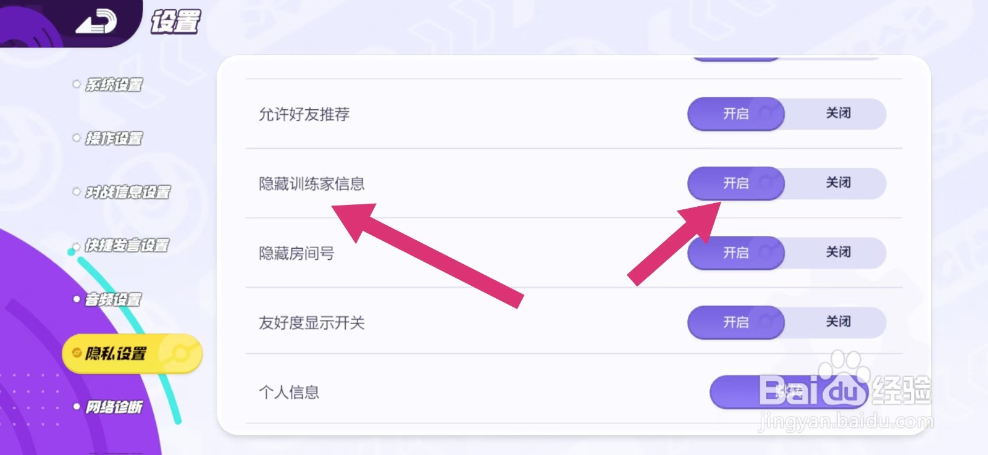Disable 隐藏房间号 with 关闭

click(x=838, y=253)
